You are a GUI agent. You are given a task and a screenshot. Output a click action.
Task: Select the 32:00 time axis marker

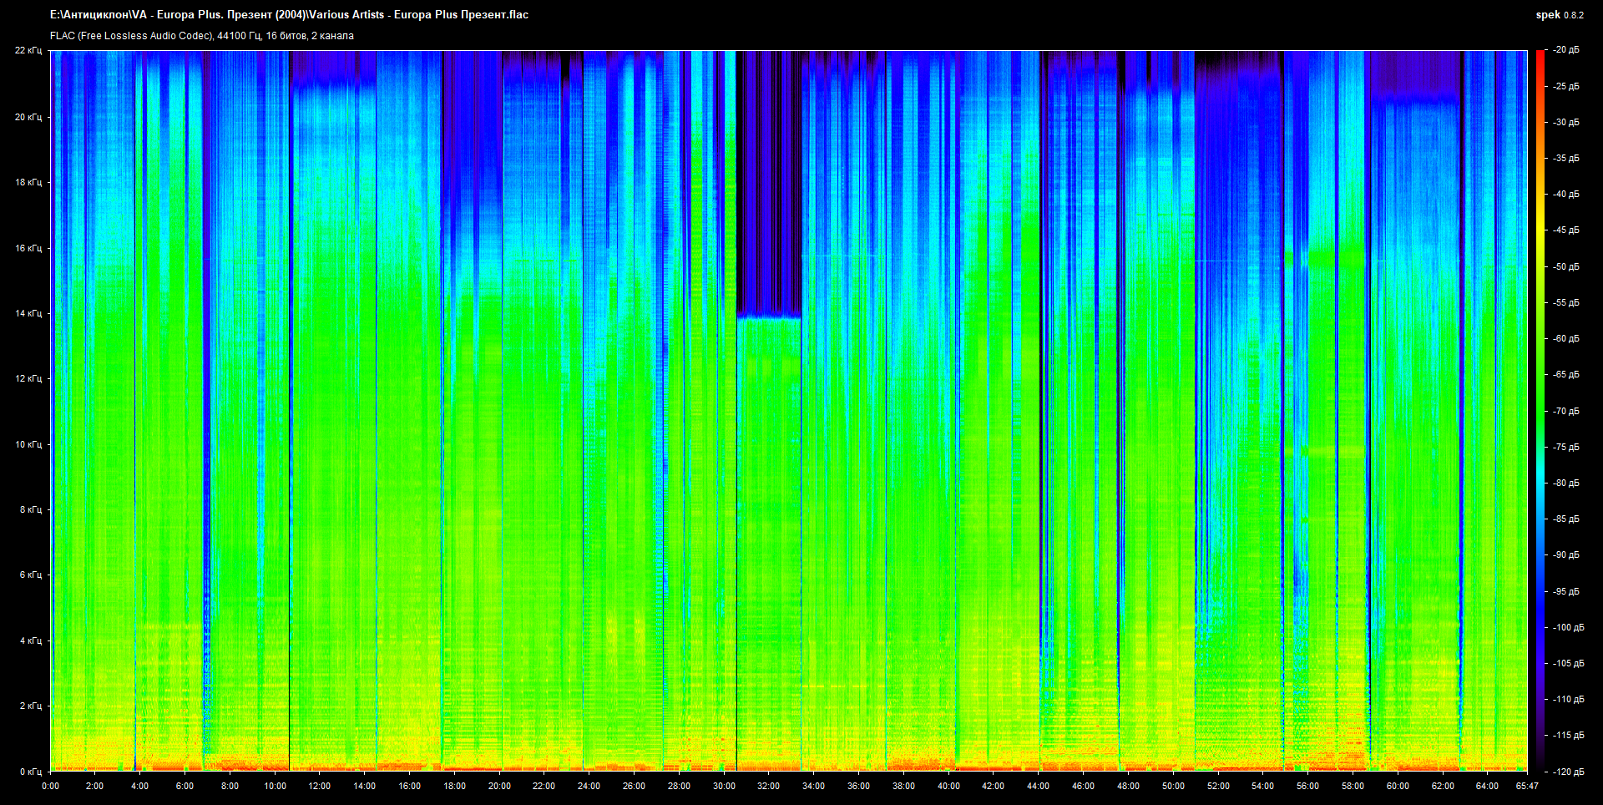coord(768,787)
